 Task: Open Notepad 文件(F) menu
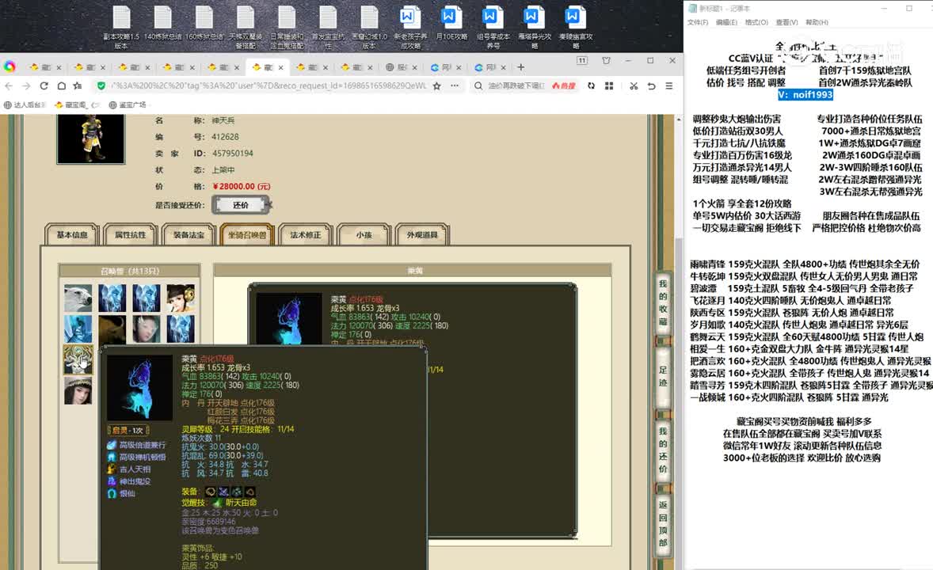(x=698, y=23)
